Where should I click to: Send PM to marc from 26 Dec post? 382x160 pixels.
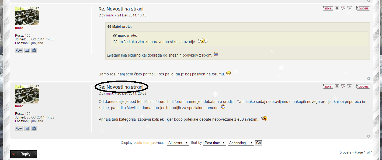click(x=19, y=128)
